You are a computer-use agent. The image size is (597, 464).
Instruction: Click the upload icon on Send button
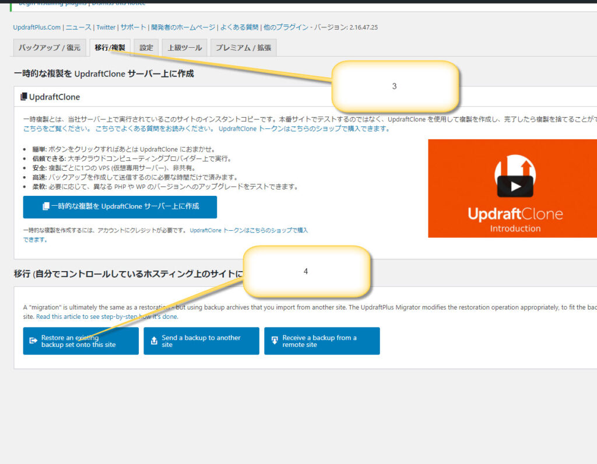point(154,340)
